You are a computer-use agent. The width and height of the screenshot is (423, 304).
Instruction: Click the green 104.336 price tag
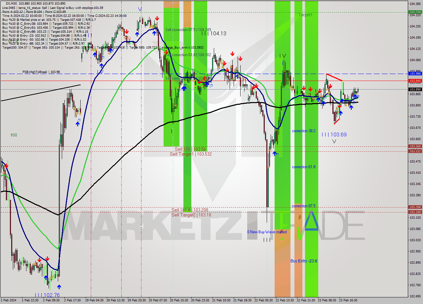(415, 12)
